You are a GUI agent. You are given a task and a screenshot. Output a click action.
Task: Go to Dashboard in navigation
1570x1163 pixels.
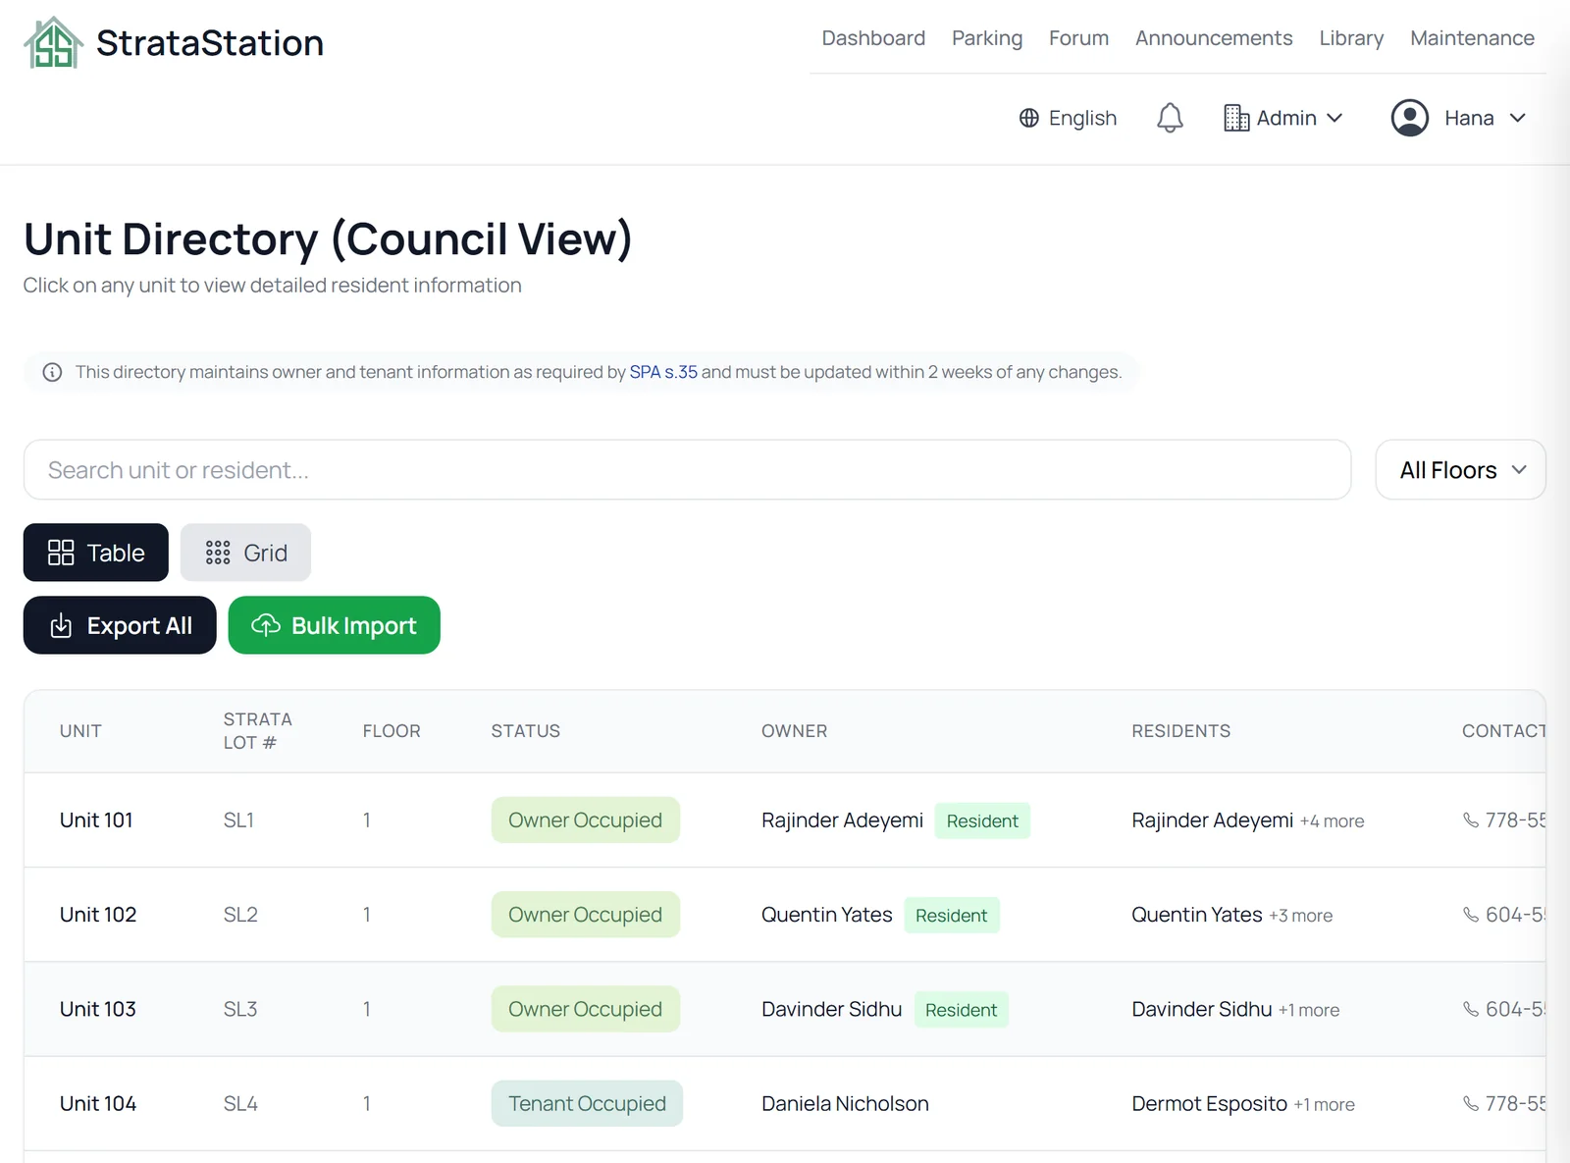pyautogui.click(x=873, y=38)
